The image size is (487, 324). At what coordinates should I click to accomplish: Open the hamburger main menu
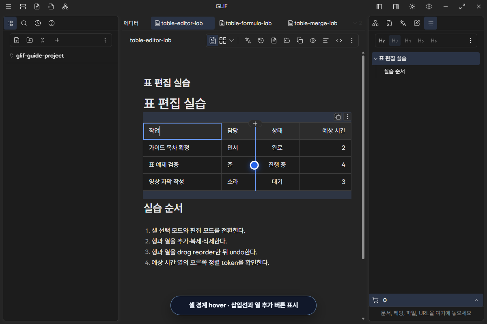pos(9,6)
